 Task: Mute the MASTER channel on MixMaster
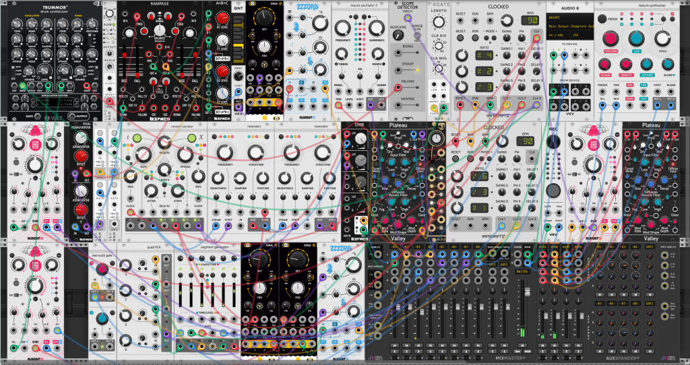(x=523, y=345)
